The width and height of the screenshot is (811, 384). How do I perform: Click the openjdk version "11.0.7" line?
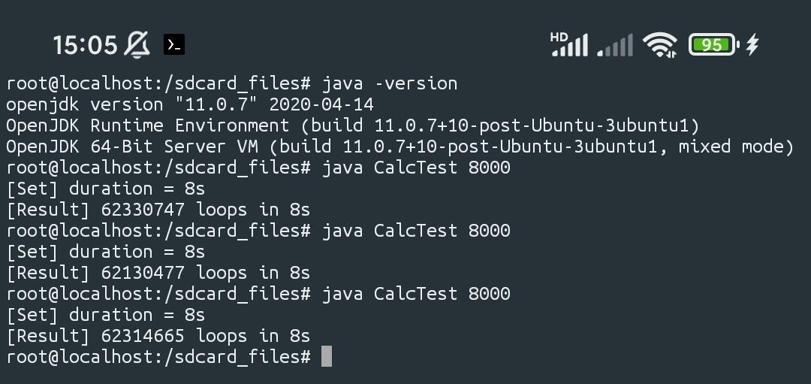[190, 104]
